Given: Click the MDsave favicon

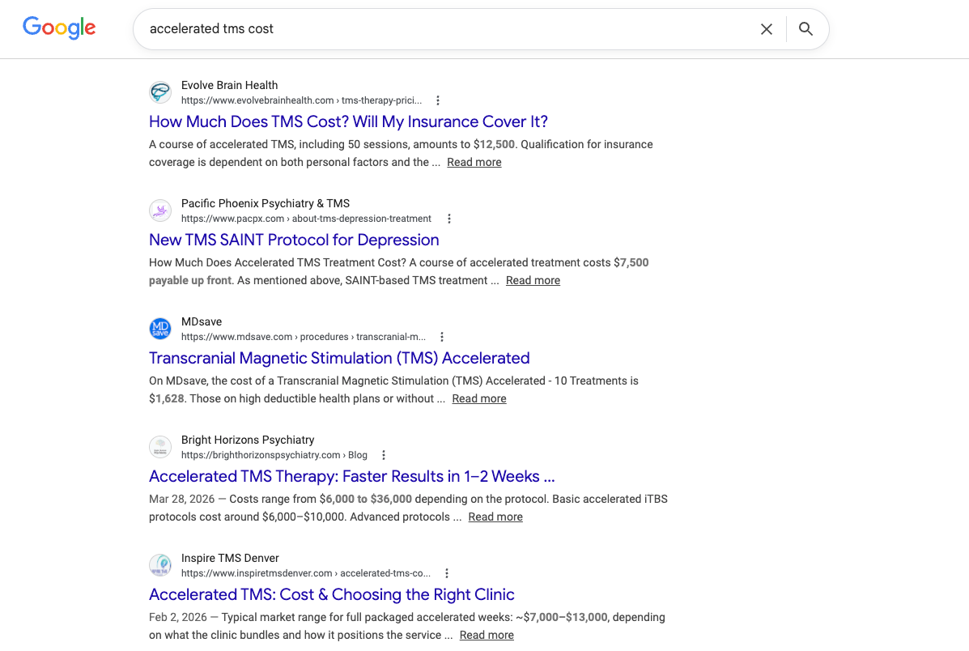Looking at the screenshot, I should [x=160, y=328].
